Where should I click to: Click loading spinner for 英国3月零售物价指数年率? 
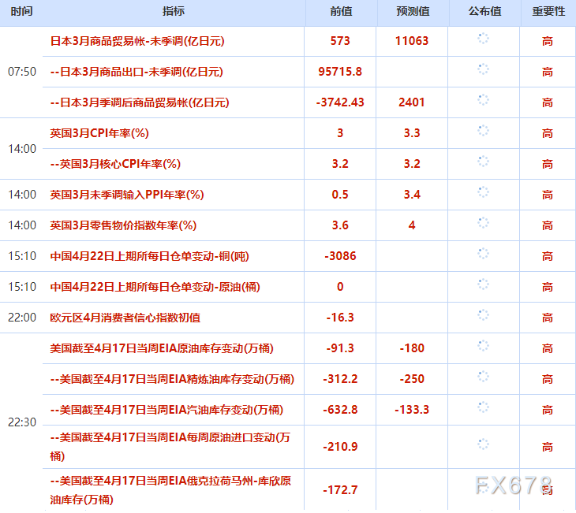pyautogui.click(x=483, y=223)
